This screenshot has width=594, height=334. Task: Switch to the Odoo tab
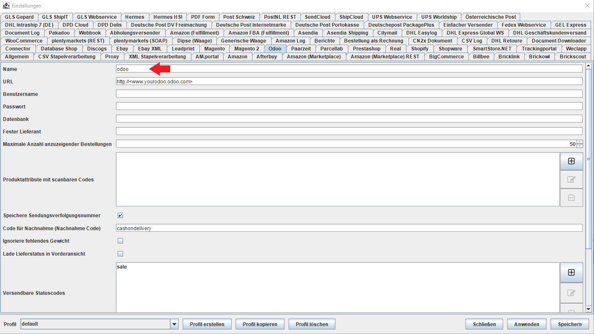275,49
